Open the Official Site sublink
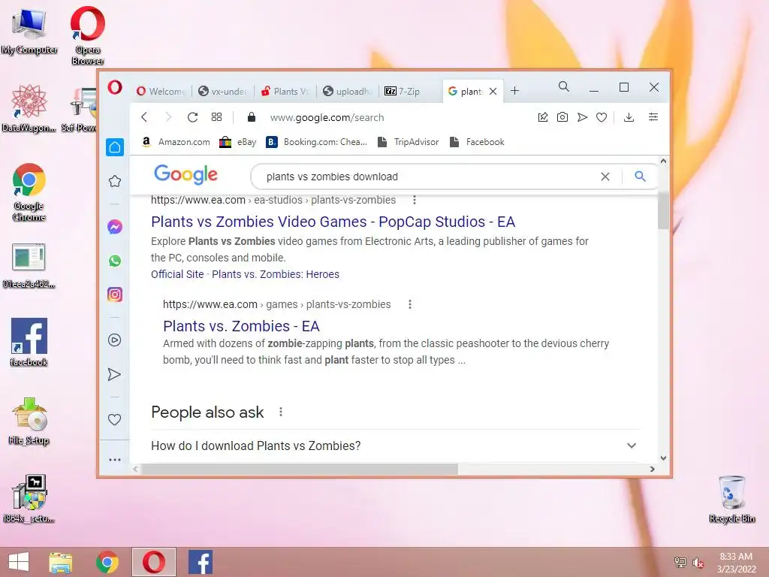769x577 pixels. point(177,274)
